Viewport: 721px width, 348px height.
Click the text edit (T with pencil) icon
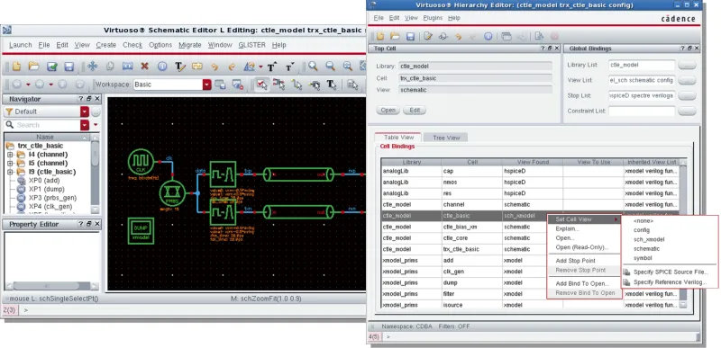pyautogui.click(x=179, y=67)
